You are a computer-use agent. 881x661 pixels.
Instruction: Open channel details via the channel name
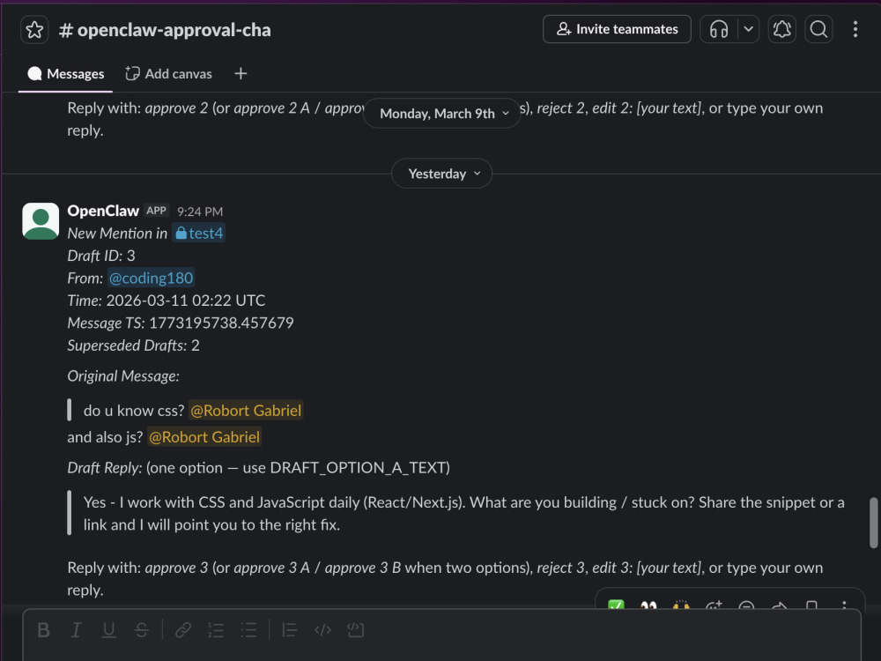(166, 30)
